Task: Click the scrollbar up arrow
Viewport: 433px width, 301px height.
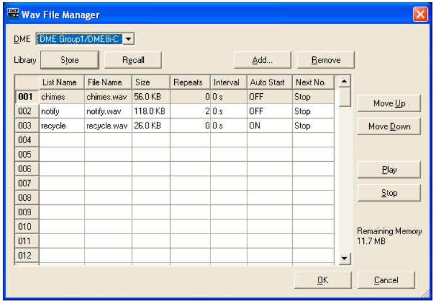Action: [x=344, y=81]
